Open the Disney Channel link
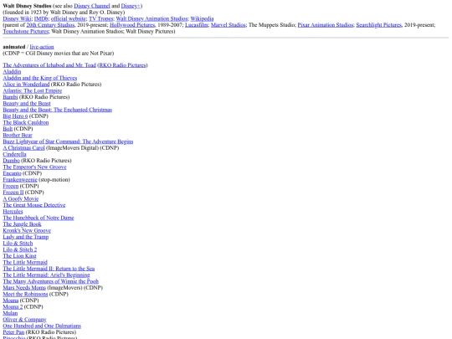452x339 pixels. pyautogui.click(x=92, y=6)
